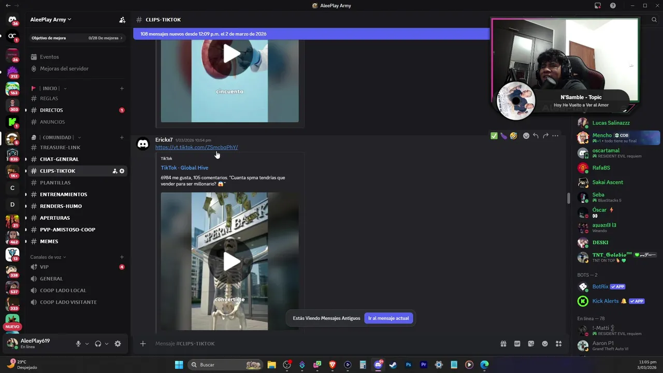Viewport: 663px width, 373px height.
Task: Open Discord direct messages home icon
Action: coord(12,20)
